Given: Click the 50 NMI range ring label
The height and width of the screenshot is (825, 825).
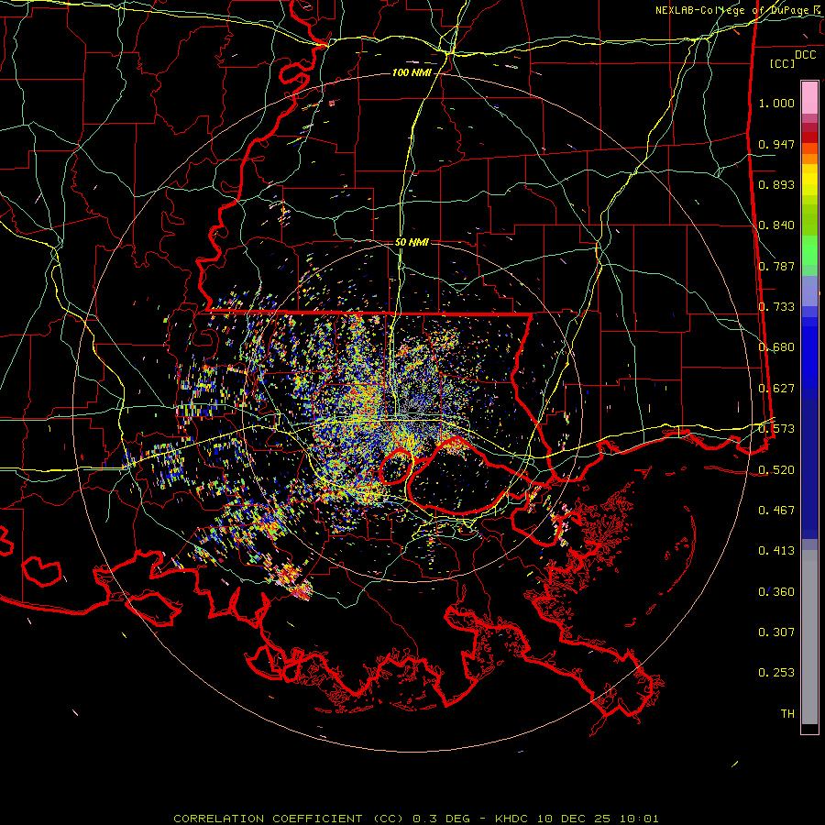Looking at the screenshot, I should (412, 242).
